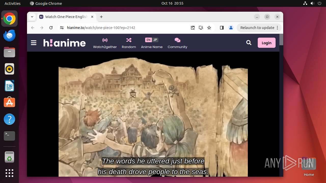The width and height of the screenshot is (326, 183).
Task: Open Rhythmbox from the dock
Action: click(x=9, y=69)
